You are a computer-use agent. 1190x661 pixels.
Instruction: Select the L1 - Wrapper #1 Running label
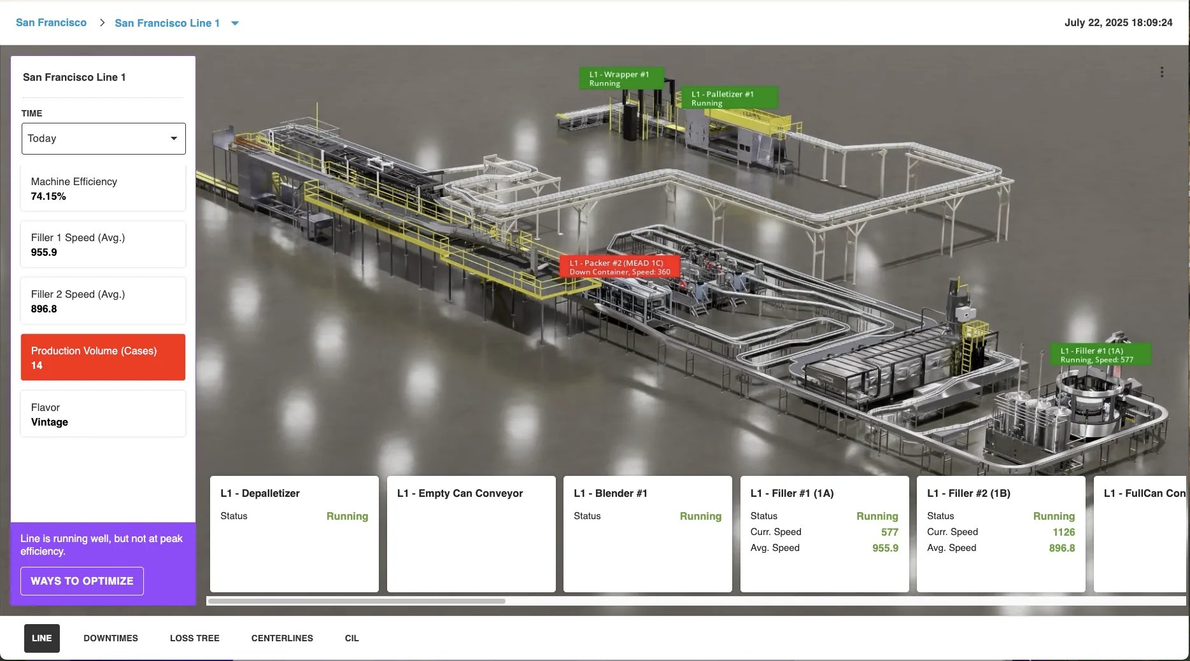621,78
